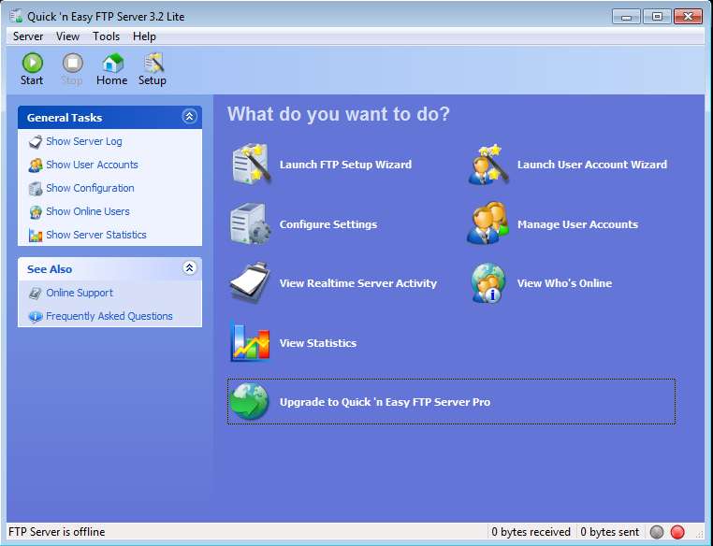The width and height of the screenshot is (713, 546).
Task: Select the View Realtime Server Activity label
Action: point(357,283)
